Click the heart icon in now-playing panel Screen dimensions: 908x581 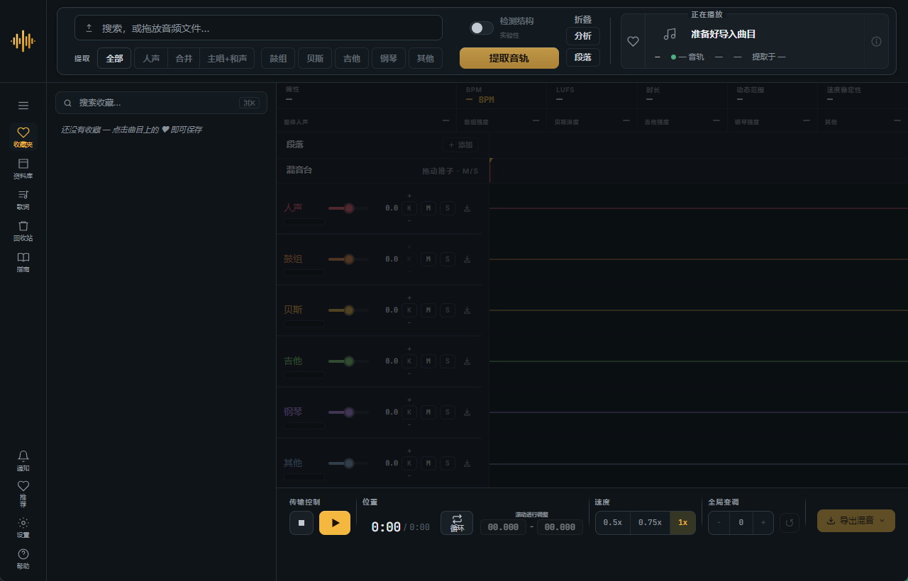point(633,42)
